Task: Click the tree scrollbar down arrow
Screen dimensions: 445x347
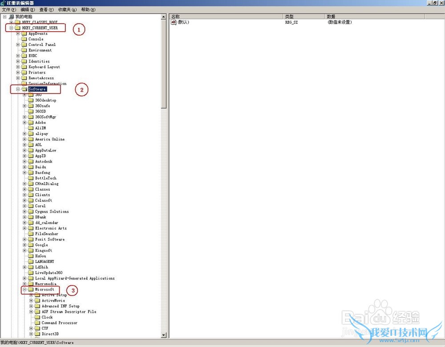Action: [163, 335]
